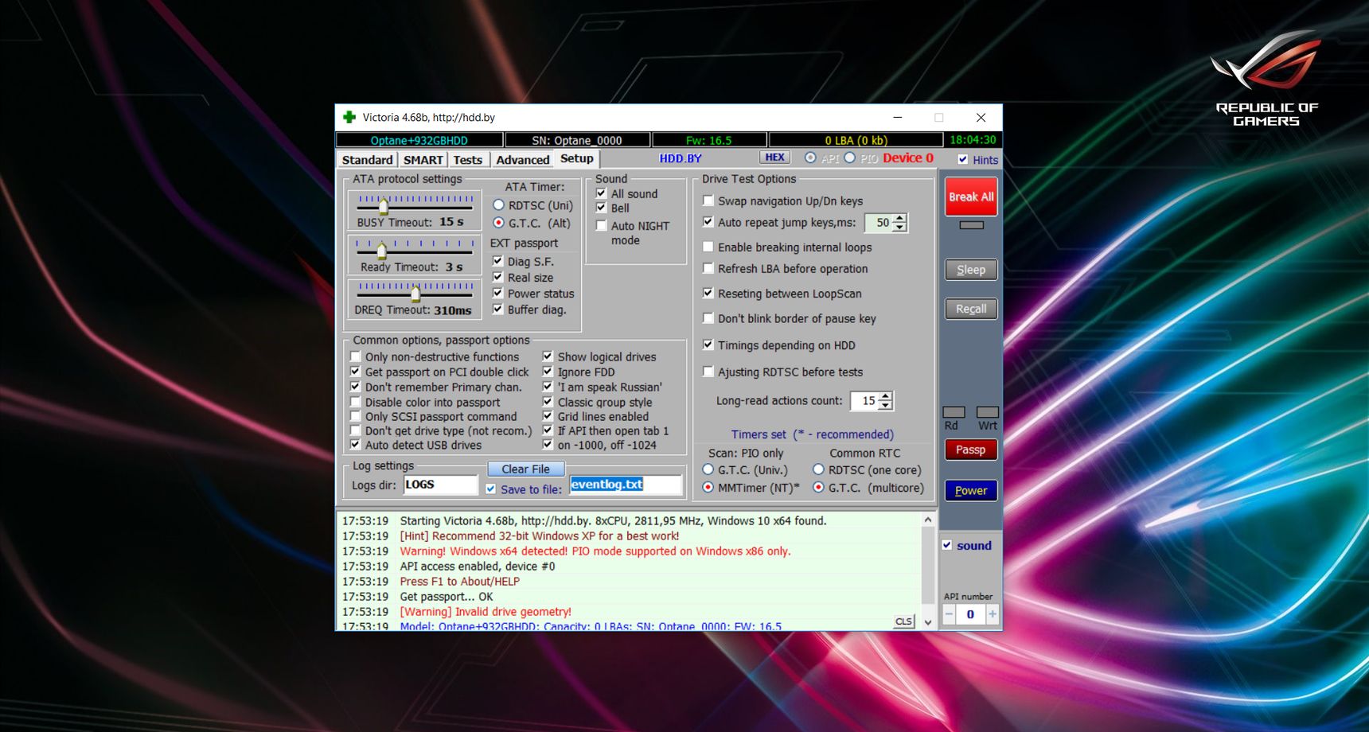Toggle Show logical drives checkbox
This screenshot has width=1369, height=732.
548,356
